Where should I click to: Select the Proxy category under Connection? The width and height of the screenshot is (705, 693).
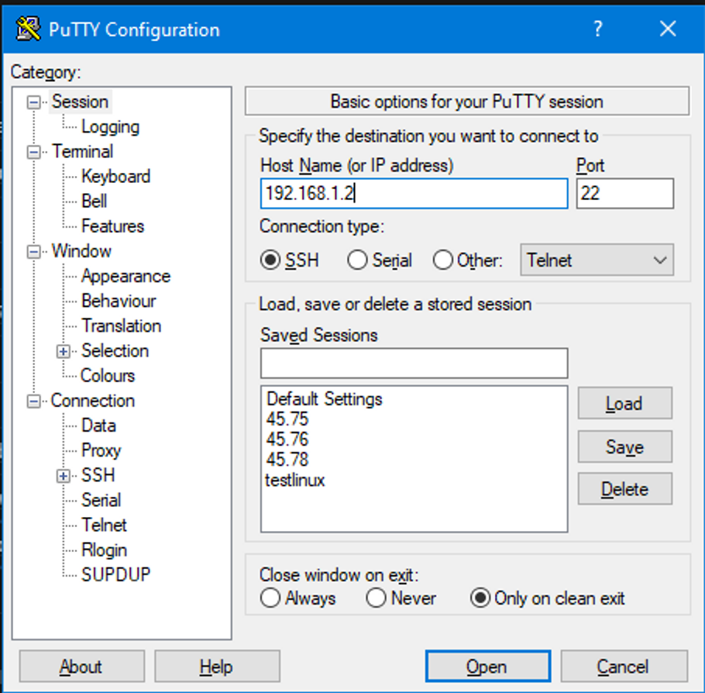pos(101,450)
